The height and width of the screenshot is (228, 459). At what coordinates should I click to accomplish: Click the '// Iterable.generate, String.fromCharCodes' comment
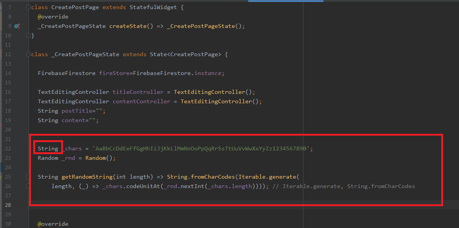coord(343,186)
